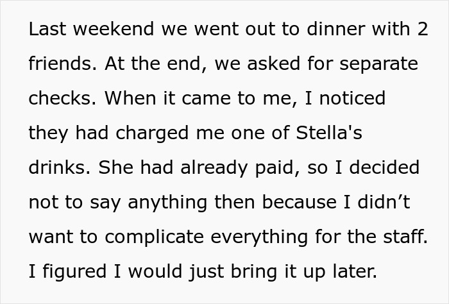This screenshot has height=304, width=449.
Task: Click the word "Last" at the paragraph start
Action: click(x=46, y=30)
